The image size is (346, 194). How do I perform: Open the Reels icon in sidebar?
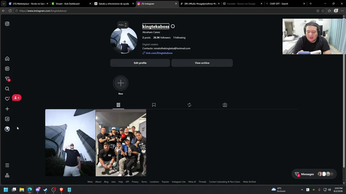click(x=7, y=69)
